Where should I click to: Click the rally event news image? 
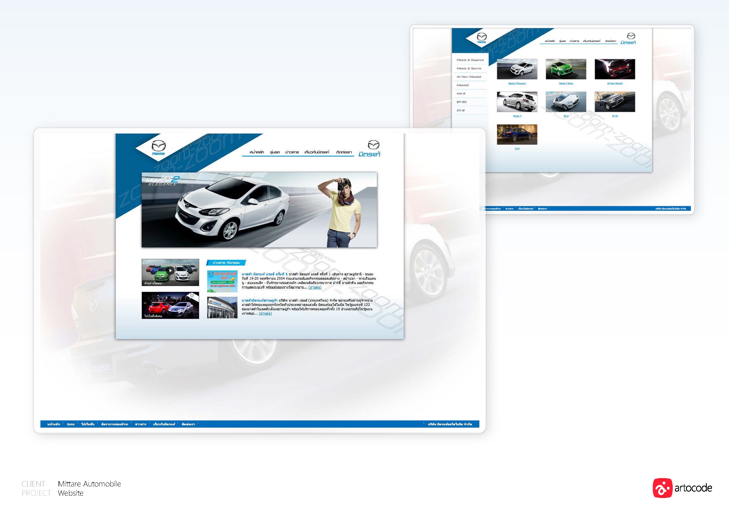point(222,281)
